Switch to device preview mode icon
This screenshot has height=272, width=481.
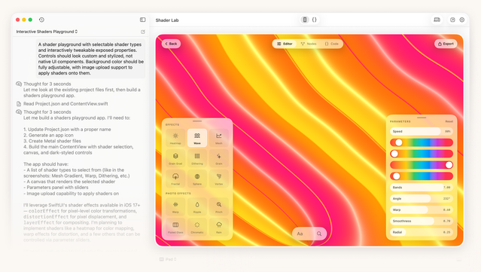tap(305, 20)
